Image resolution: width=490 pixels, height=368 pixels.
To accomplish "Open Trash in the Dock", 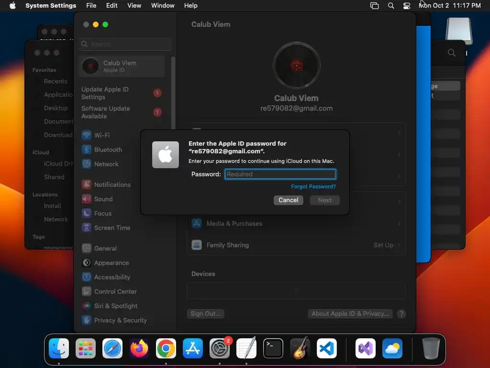I will (x=431, y=348).
